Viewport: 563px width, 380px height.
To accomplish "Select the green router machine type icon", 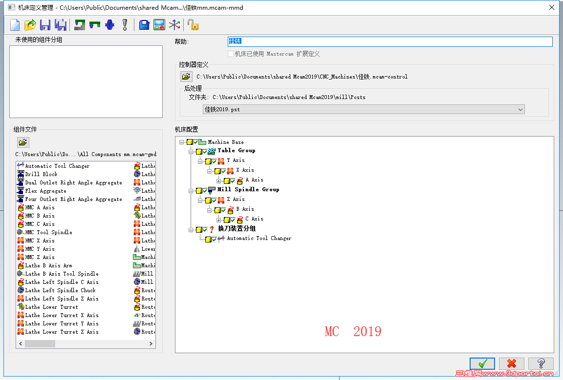I will (95, 25).
